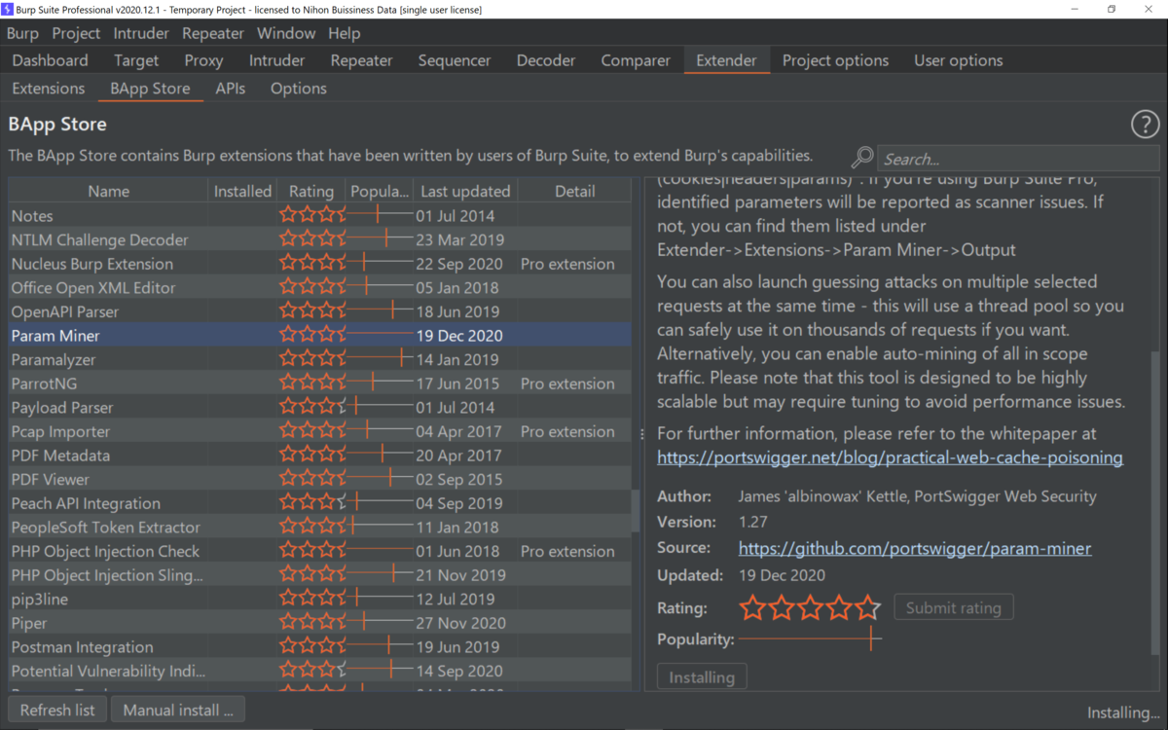
Task: Open the BApp Store help icon
Action: pos(1145,125)
